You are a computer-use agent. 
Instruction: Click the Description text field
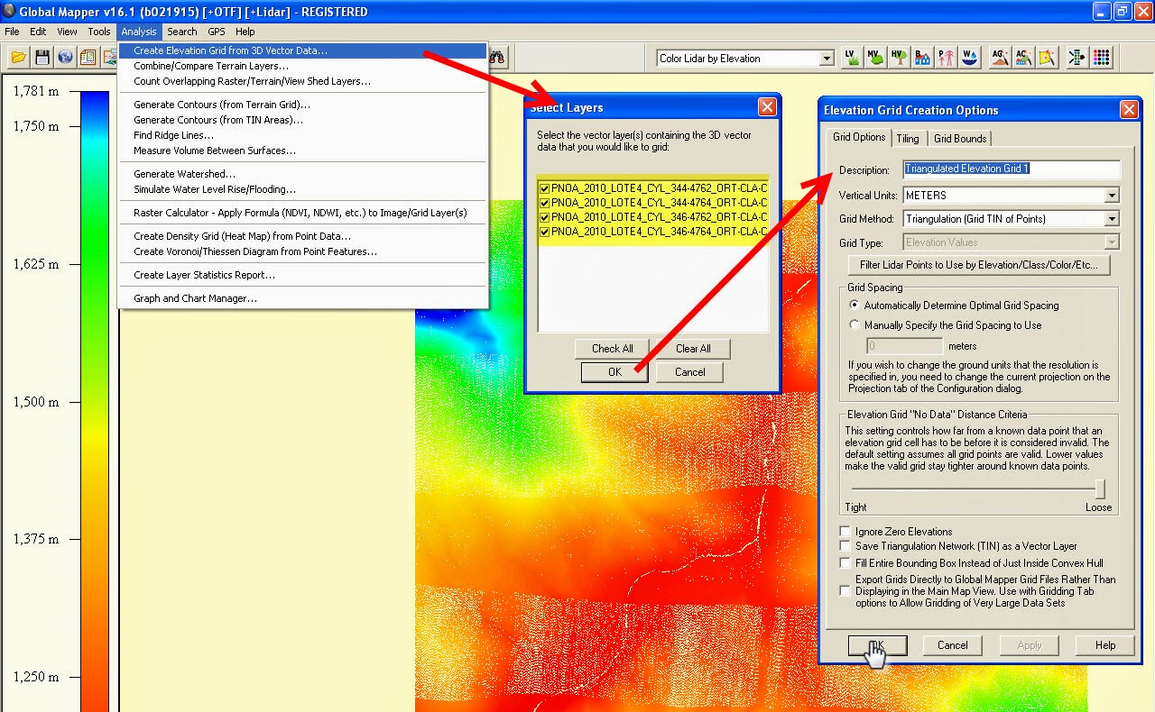[x=1012, y=169]
